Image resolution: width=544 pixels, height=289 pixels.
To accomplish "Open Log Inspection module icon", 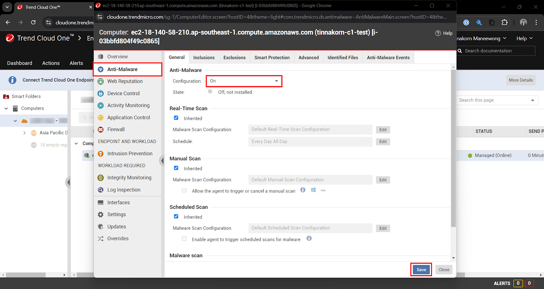I will pyautogui.click(x=101, y=190).
